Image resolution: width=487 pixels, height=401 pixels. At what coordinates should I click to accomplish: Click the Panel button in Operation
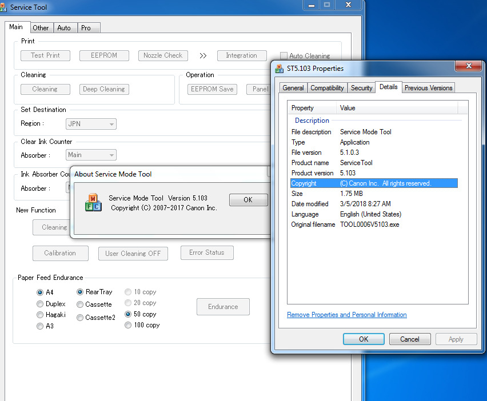259,89
